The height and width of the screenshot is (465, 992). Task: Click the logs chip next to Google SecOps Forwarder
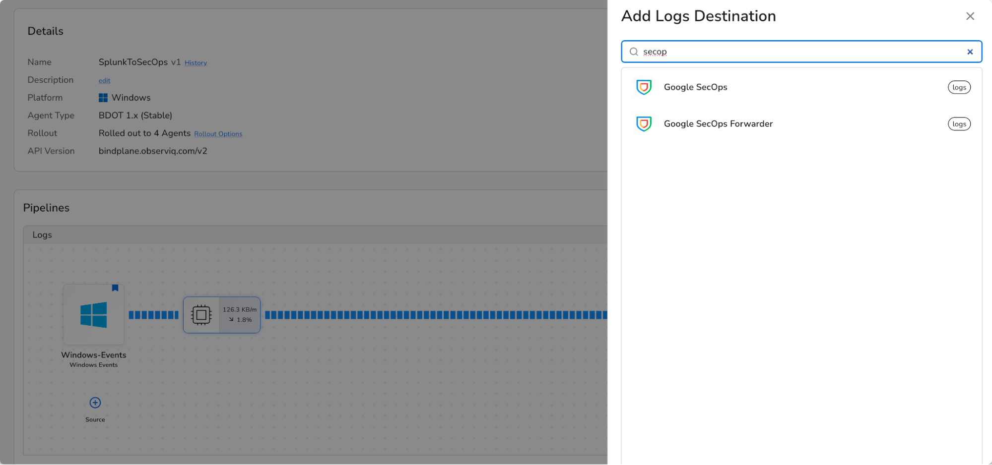959,124
